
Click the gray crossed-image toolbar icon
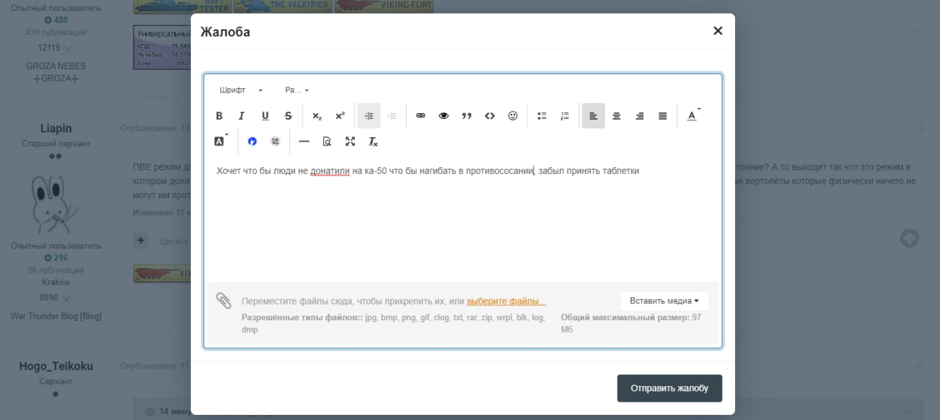[x=275, y=141]
